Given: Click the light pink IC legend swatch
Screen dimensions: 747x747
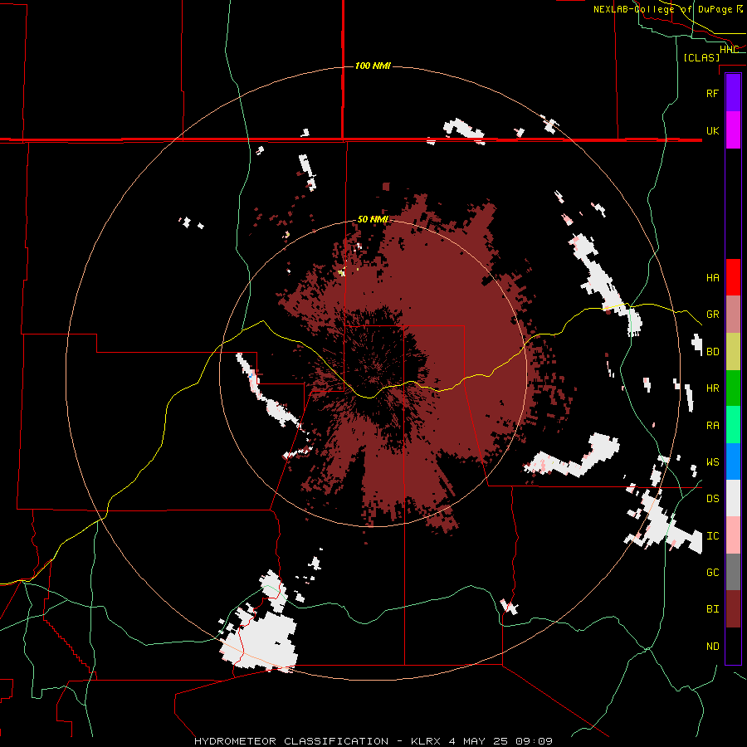Looking at the screenshot, I should pyautogui.click(x=733, y=535).
